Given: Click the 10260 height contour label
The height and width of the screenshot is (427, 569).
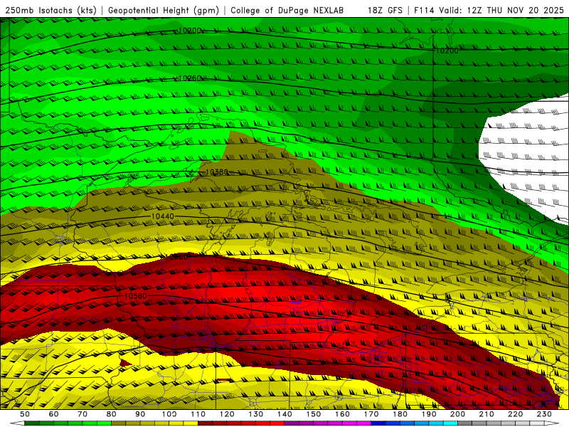Looking at the screenshot, I should [190, 78].
